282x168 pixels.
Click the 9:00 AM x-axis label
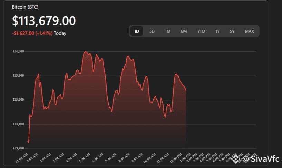tap(137, 158)
